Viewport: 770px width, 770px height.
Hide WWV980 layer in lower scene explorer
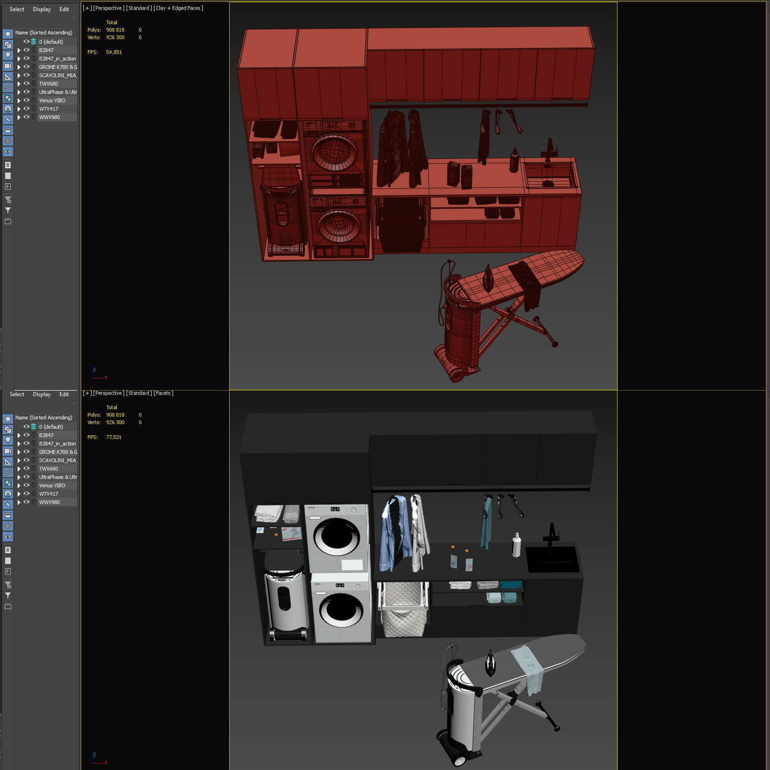point(27,502)
